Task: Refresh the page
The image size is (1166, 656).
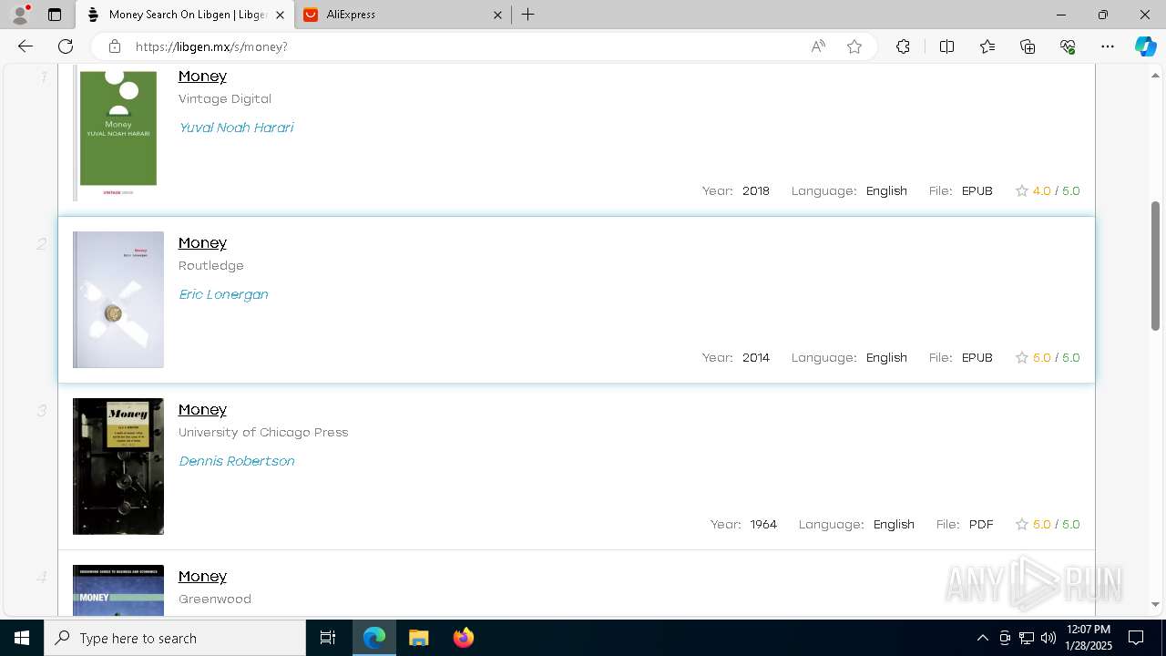Action: coord(66,46)
